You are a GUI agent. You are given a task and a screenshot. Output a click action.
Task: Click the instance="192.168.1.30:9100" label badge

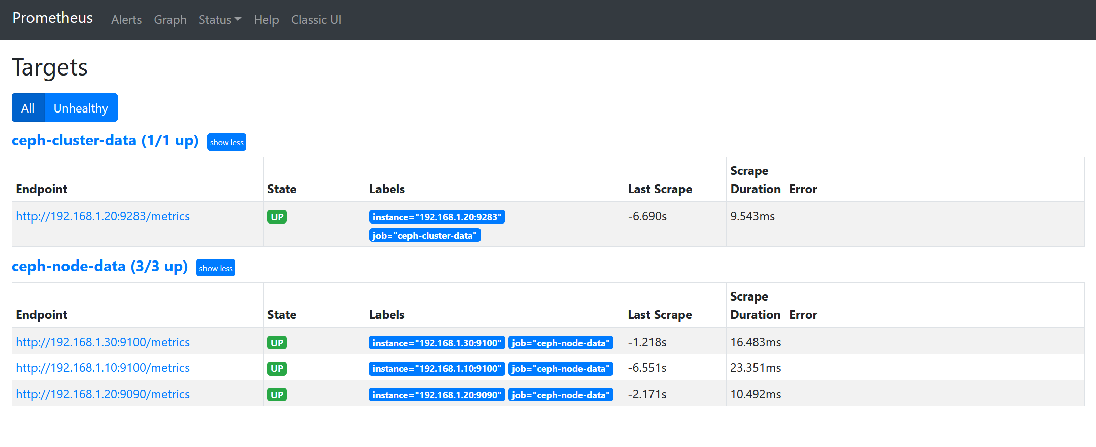[x=437, y=343]
